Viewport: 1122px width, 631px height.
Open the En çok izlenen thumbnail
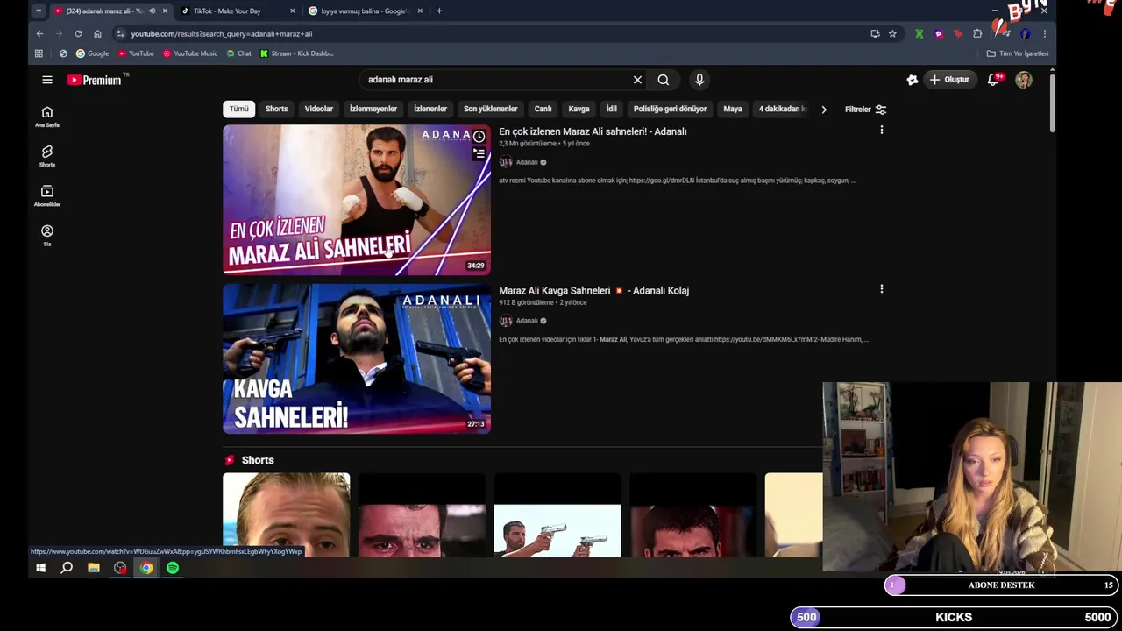click(x=357, y=200)
